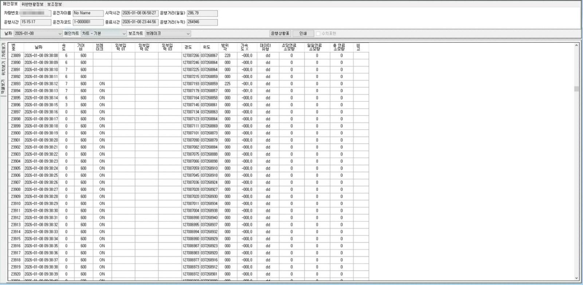Expand the 보조차트 dropdown showing 브레이크
Viewport: 583px width, 285px height.
click(x=188, y=33)
